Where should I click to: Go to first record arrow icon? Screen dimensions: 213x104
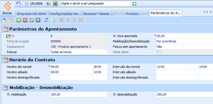click(x=62, y=20)
